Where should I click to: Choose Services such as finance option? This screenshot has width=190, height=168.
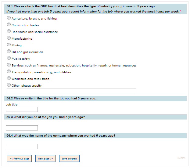pyautogui.click(x=9, y=65)
